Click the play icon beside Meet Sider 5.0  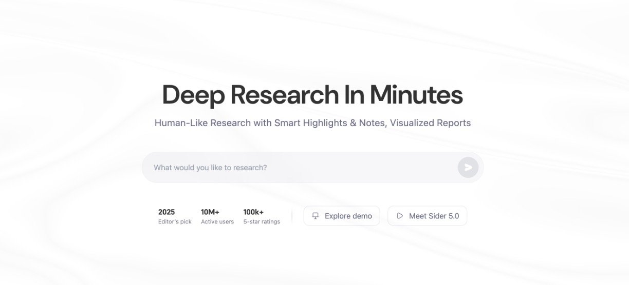(400, 216)
